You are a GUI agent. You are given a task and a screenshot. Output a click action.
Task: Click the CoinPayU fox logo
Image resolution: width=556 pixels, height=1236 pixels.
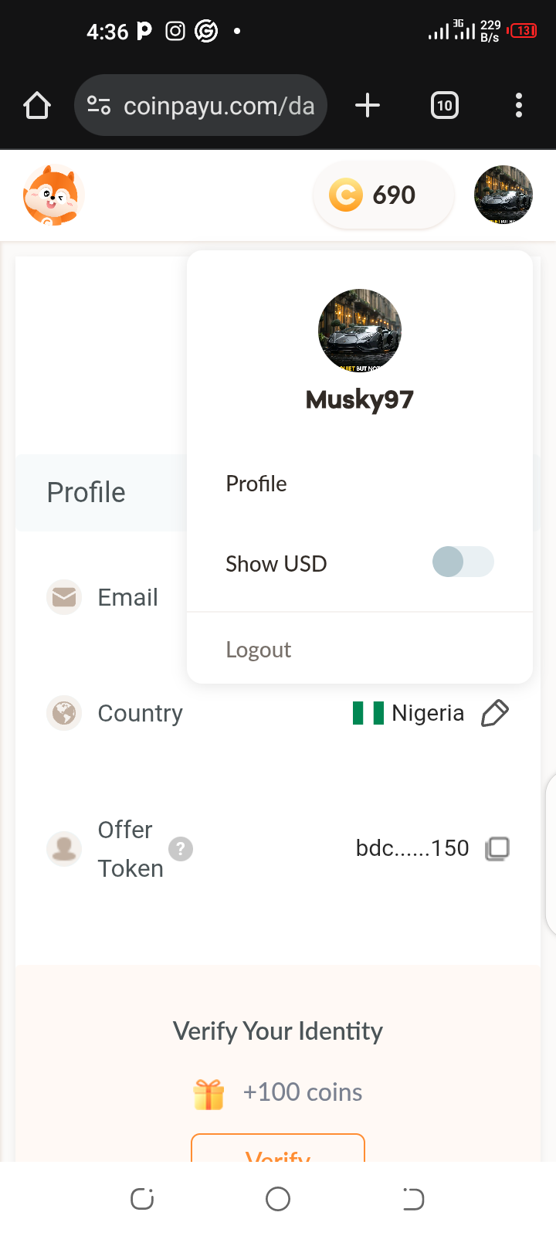53,195
